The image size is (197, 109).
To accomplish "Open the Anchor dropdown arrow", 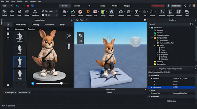I will [x=155, y=12].
